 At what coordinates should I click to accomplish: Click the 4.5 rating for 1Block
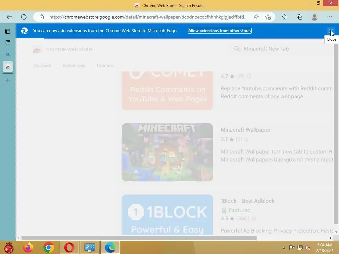point(224,219)
